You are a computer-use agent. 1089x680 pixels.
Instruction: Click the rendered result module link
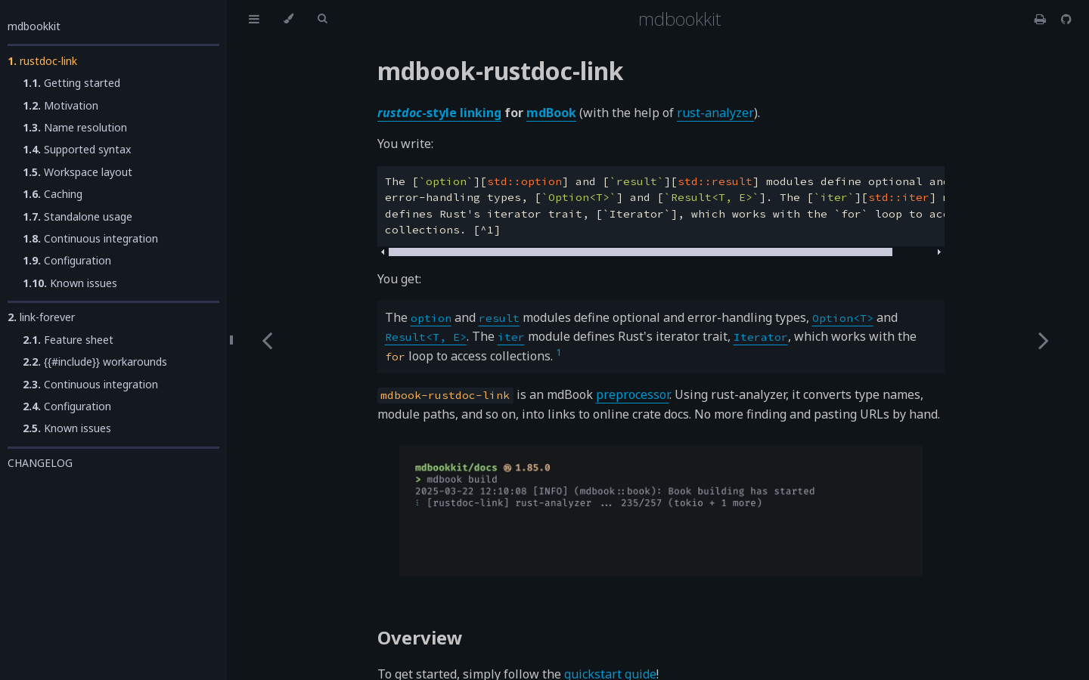click(499, 318)
